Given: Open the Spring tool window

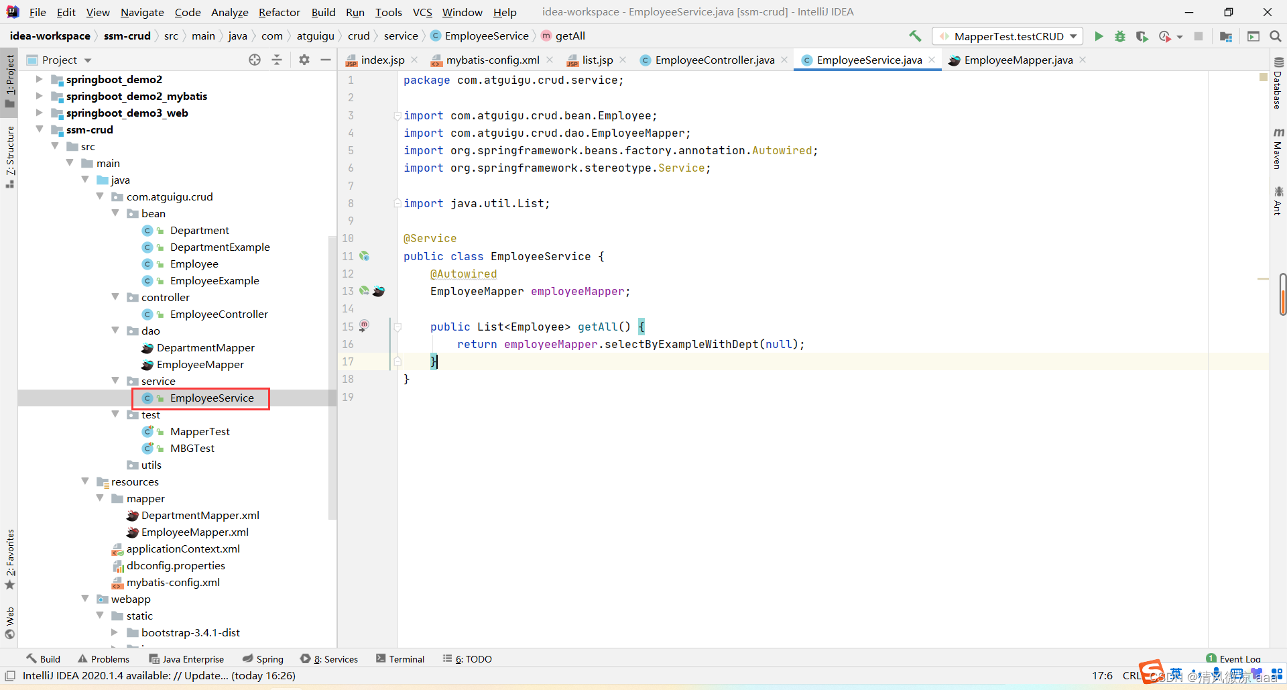Looking at the screenshot, I should (x=263, y=659).
